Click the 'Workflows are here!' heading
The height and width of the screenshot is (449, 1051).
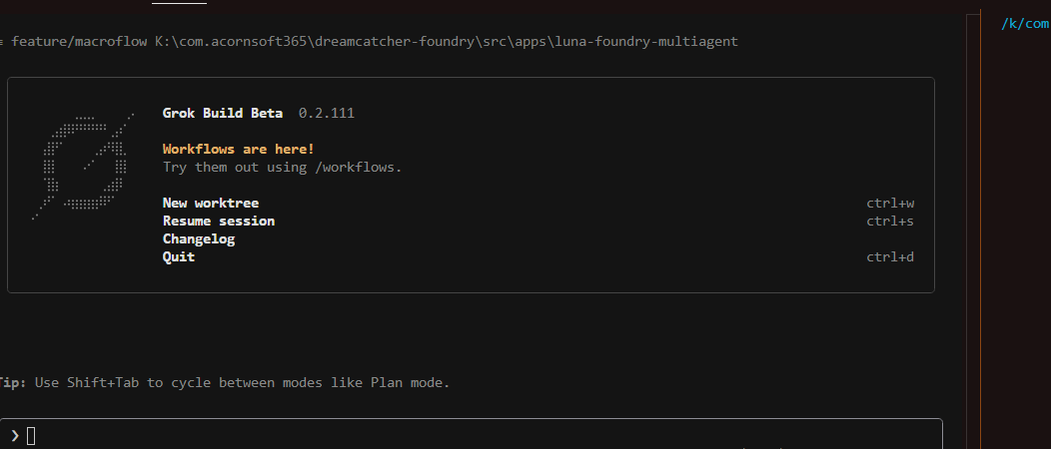[239, 149]
